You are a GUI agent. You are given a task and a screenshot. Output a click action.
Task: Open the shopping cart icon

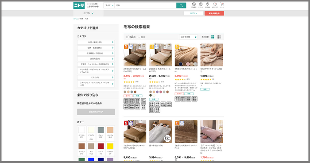tap(222, 5)
